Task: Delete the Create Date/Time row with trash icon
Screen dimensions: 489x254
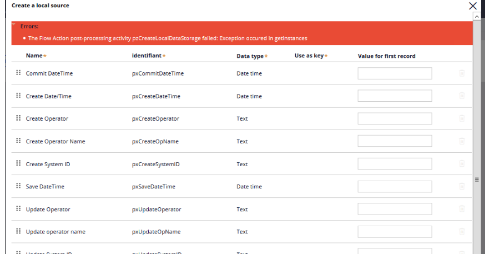Action: pyautogui.click(x=462, y=96)
